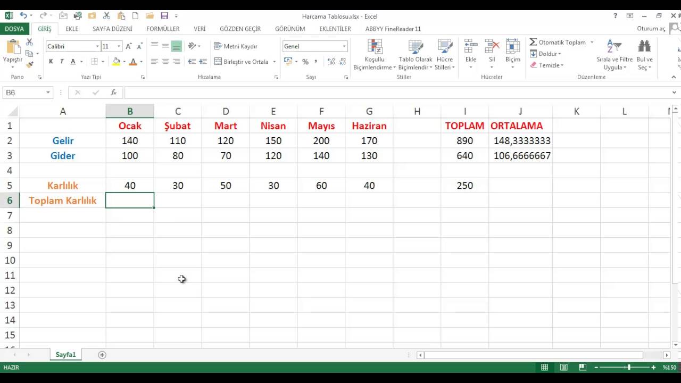Cut the selection using the scissors icon under GİRİŞ
This screenshot has width=681, height=383.
(30, 42)
